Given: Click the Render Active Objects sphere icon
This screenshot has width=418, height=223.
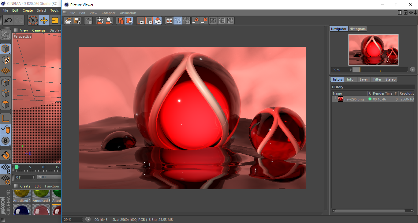Looking at the screenshot, I should click(x=109, y=21).
